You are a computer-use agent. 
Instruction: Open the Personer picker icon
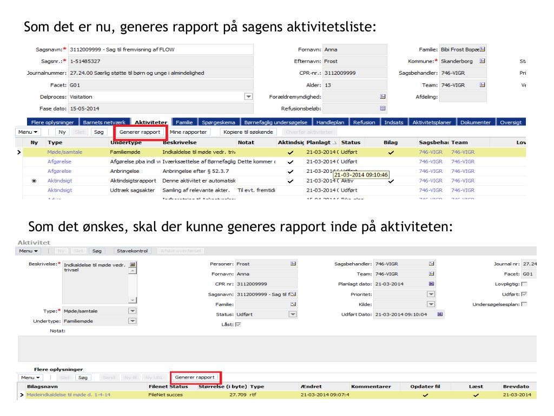pyautogui.click(x=293, y=264)
